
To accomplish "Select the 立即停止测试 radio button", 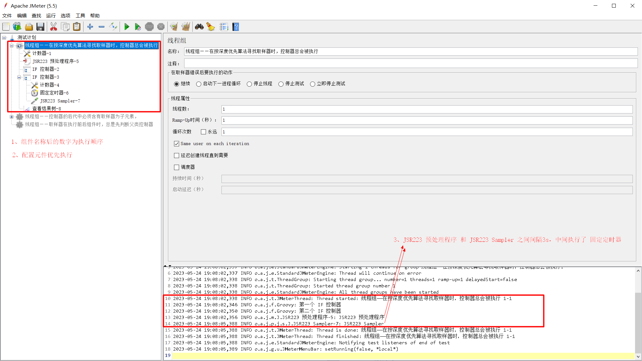I will coord(313,84).
